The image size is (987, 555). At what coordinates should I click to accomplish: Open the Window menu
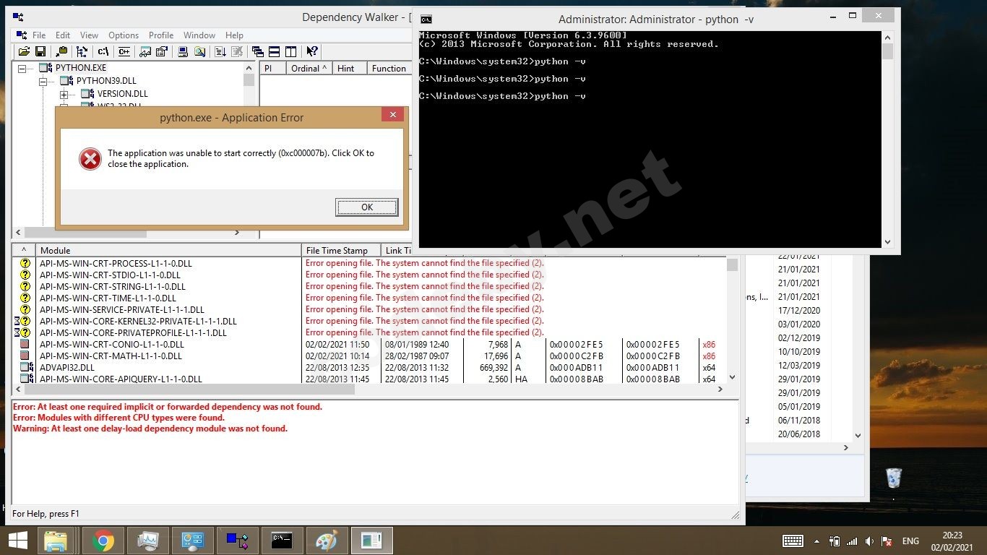(x=199, y=35)
